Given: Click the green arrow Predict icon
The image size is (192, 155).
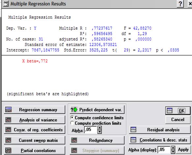Looking at the screenshot, I should click(74, 110).
